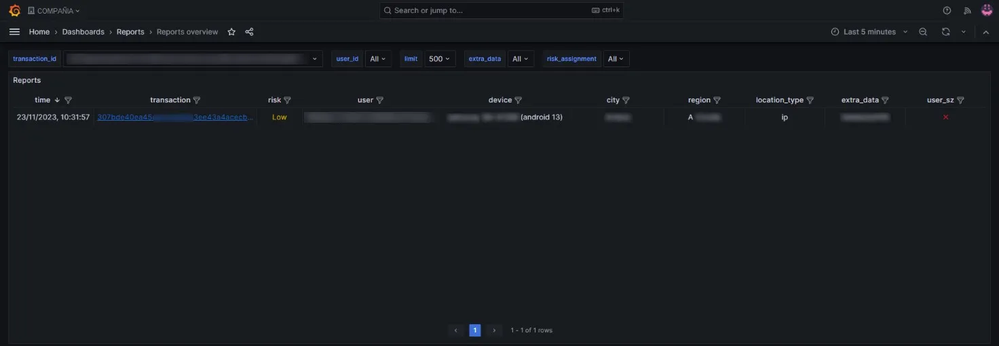This screenshot has width=999, height=346.
Task: Filter the extra_data column
Action: (885, 100)
